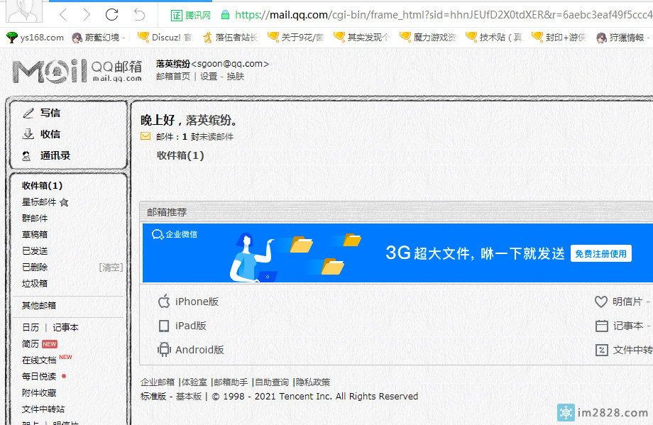Image resolution: width=653 pixels, height=425 pixels.
Task: Open 记事本 in the left sidebar
Action: (x=65, y=328)
